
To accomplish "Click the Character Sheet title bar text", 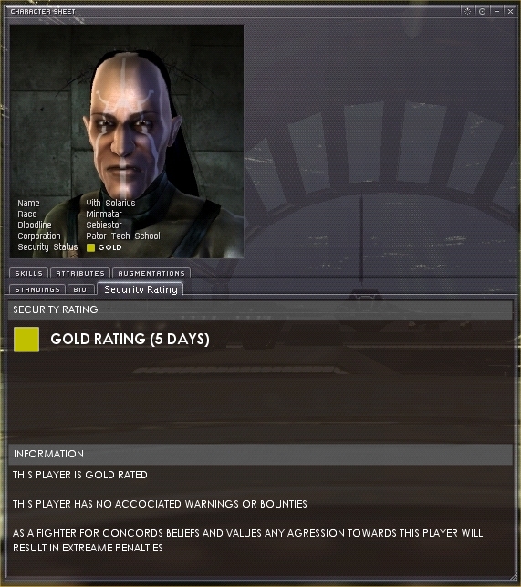I will 43,12.
